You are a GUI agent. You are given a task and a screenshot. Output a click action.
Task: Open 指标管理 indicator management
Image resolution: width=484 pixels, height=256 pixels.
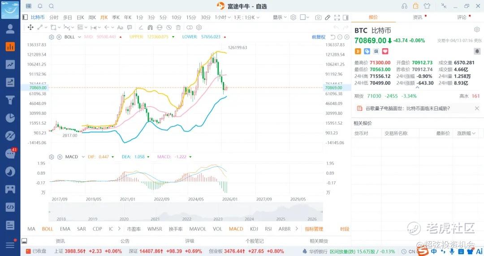point(314,229)
